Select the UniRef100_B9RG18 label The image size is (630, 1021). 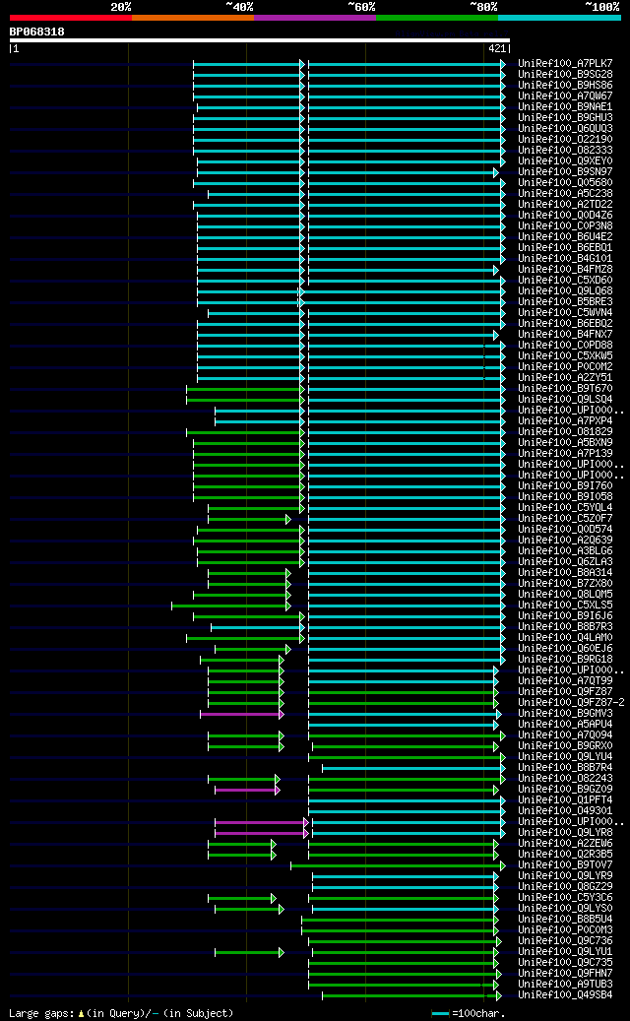pos(565,659)
